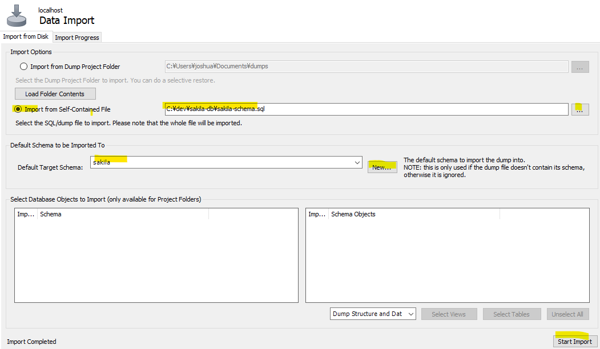Click the Import Completed status text
Viewport: 600px width, 349px height.
click(31, 341)
